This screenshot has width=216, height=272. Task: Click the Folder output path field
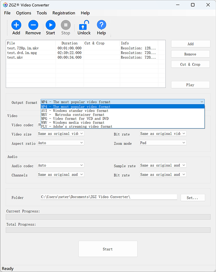click(x=109, y=197)
